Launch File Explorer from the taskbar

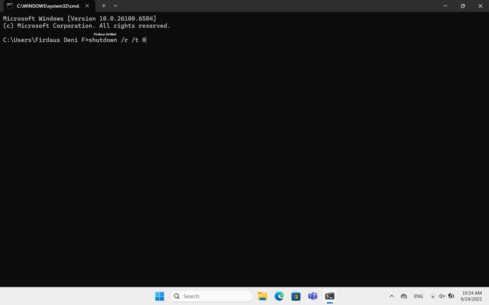coord(262,296)
